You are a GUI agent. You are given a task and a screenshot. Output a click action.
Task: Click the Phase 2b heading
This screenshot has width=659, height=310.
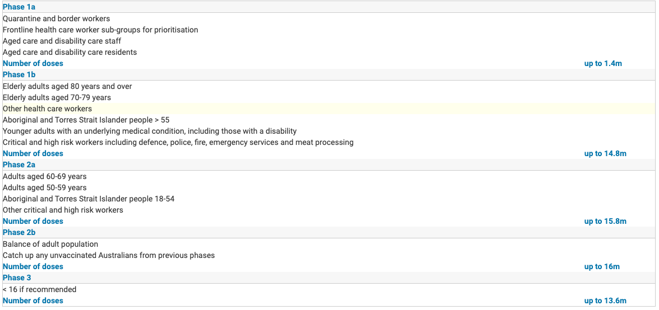(x=19, y=232)
